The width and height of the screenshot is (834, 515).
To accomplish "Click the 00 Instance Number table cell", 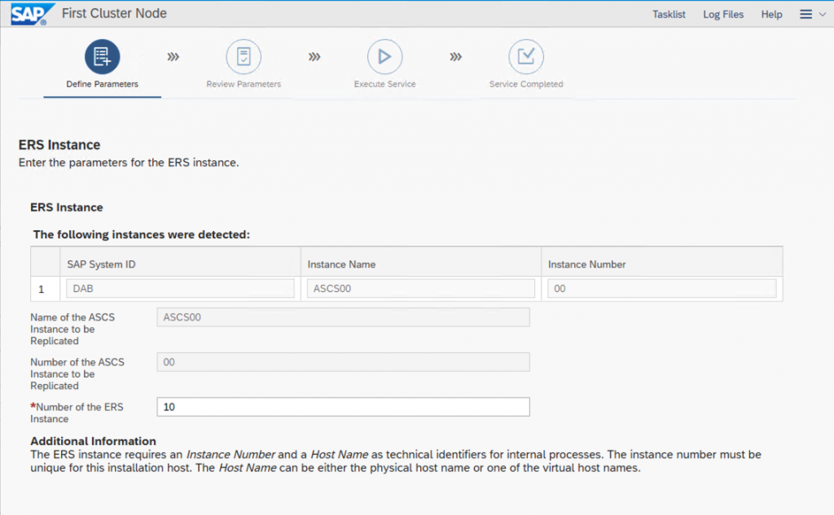I will pyautogui.click(x=661, y=289).
